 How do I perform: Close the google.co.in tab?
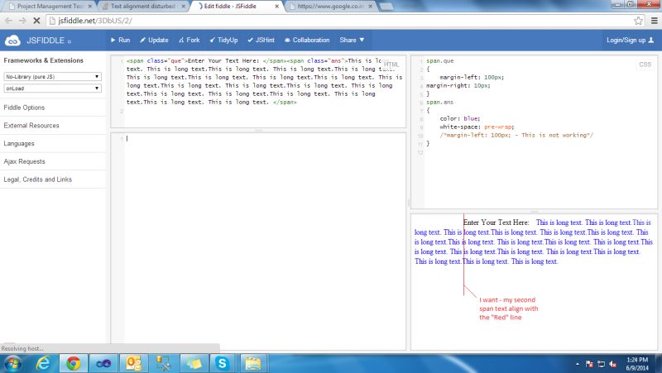[x=370, y=7]
